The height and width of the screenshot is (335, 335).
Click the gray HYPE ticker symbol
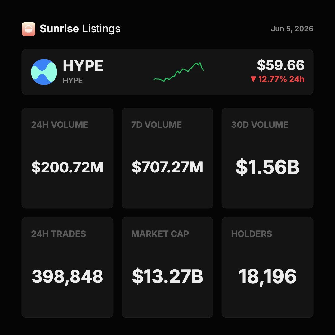point(73,81)
